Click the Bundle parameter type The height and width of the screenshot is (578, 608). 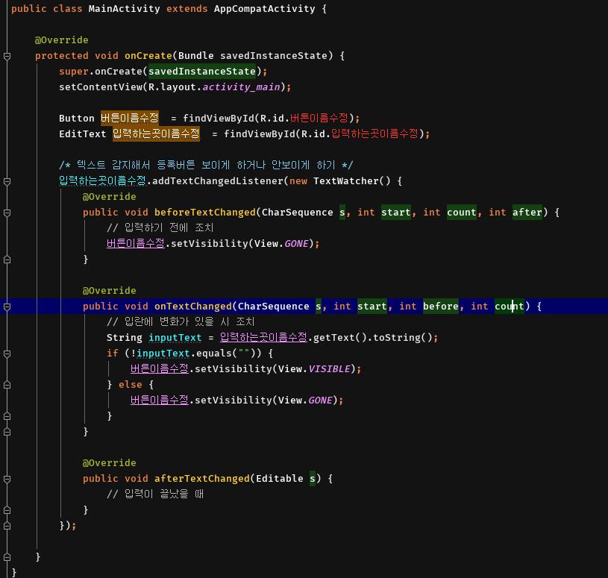[195, 56]
